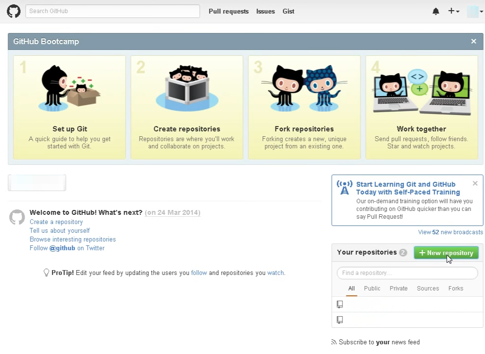Image resolution: width=485 pixels, height=354 pixels.
Task: Open the Set up Git heading
Action: [69, 129]
